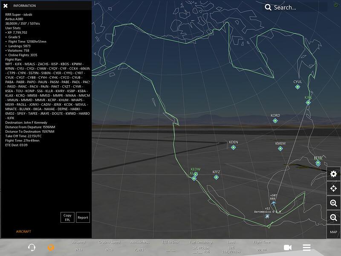Click 'Grade 5' stat line
341x256 pixels.
(x=14, y=37)
